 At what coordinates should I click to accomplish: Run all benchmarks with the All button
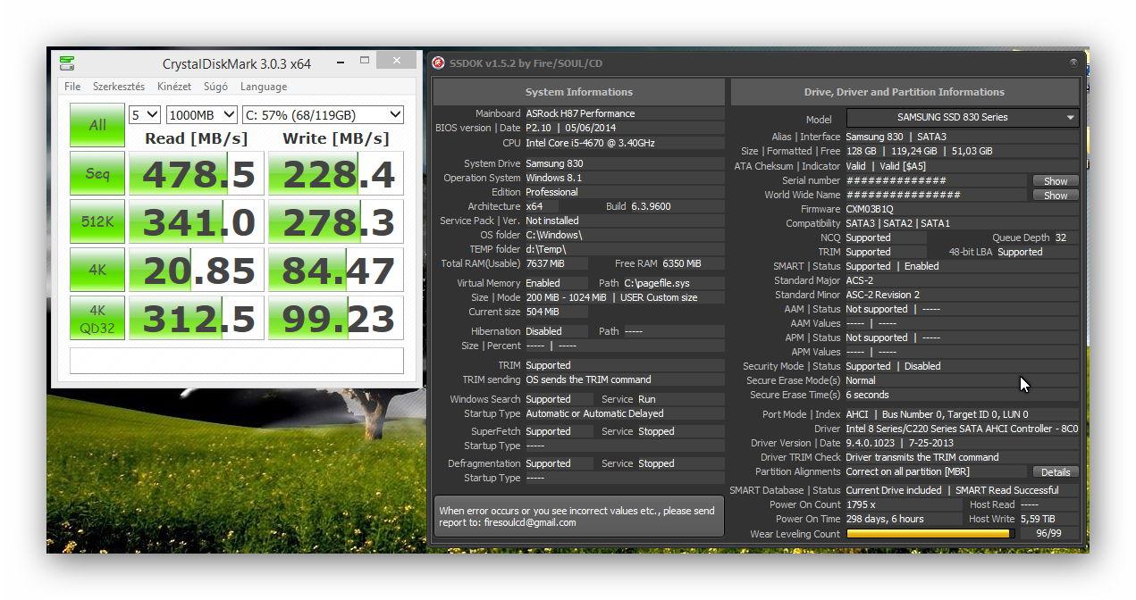pos(97,125)
